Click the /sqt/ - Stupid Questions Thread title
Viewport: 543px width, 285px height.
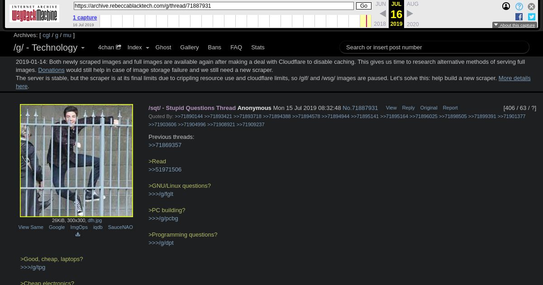coord(192,108)
